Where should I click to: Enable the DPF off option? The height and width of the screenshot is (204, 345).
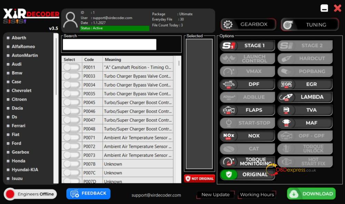click(x=247, y=84)
